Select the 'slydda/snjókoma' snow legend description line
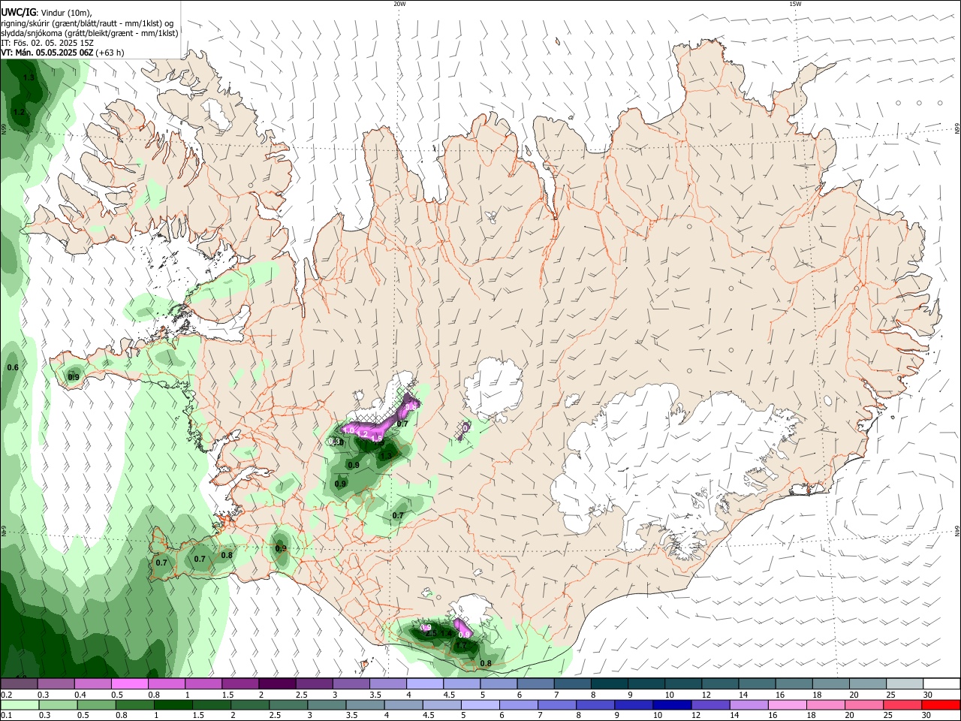961x721 pixels. pyautogui.click(x=89, y=33)
